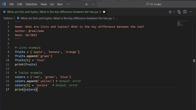Run the Python file with the play button
Image resolution: width=196 pixels, height=110 pixels.
pos(170,12)
